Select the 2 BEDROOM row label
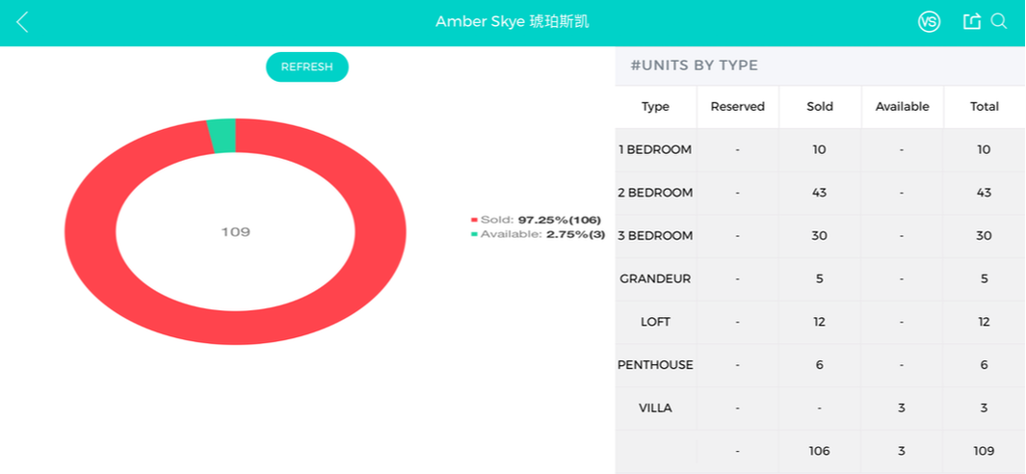This screenshot has height=474, width=1026. point(655,193)
